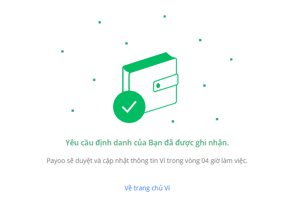Screen dimensions: 290x202
Task: Click the leftmost green confetti square
Action: pyautogui.click(x=62, y=51)
